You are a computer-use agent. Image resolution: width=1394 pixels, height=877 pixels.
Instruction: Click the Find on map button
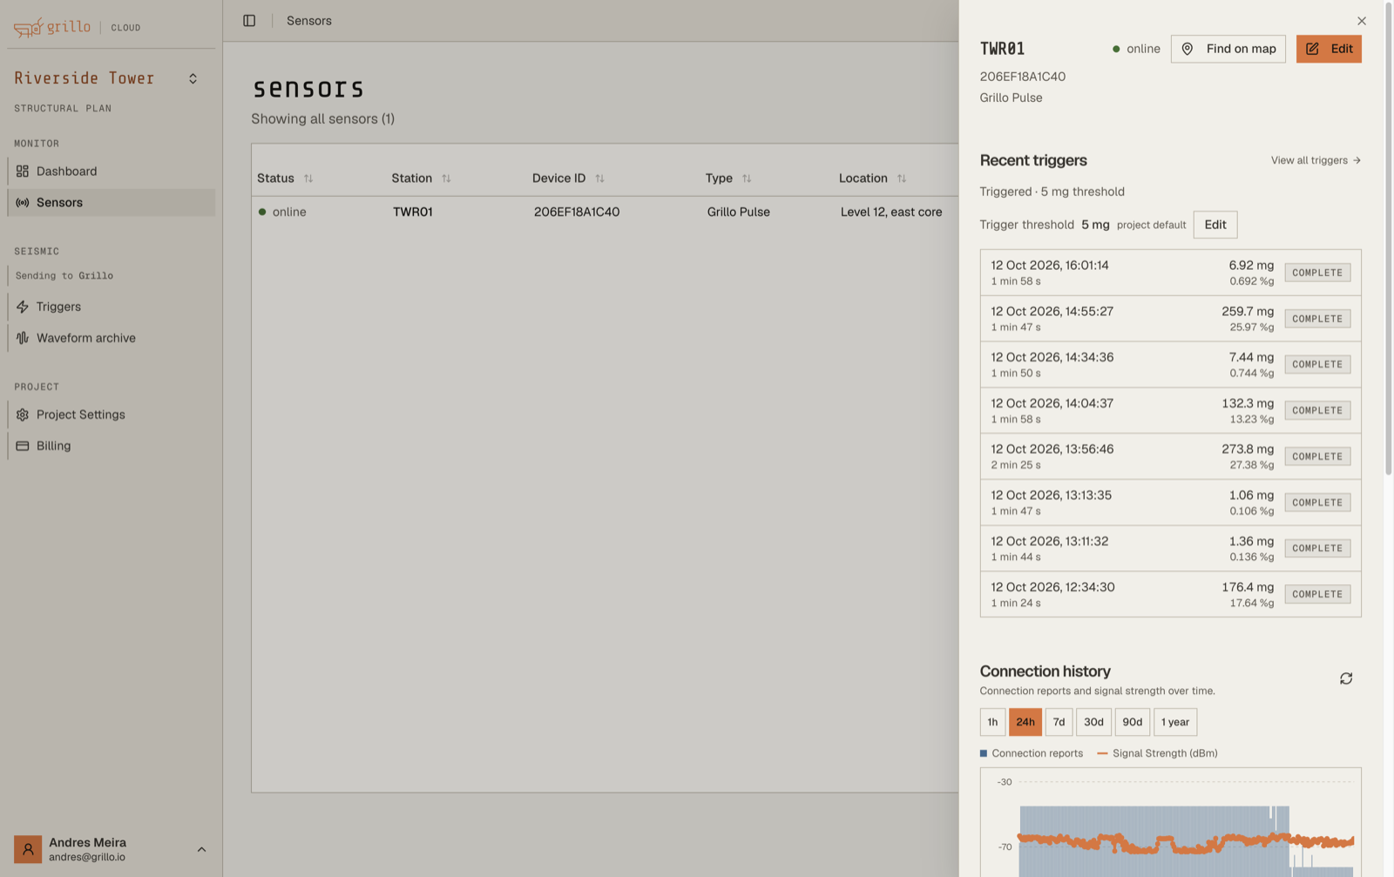[x=1228, y=49]
